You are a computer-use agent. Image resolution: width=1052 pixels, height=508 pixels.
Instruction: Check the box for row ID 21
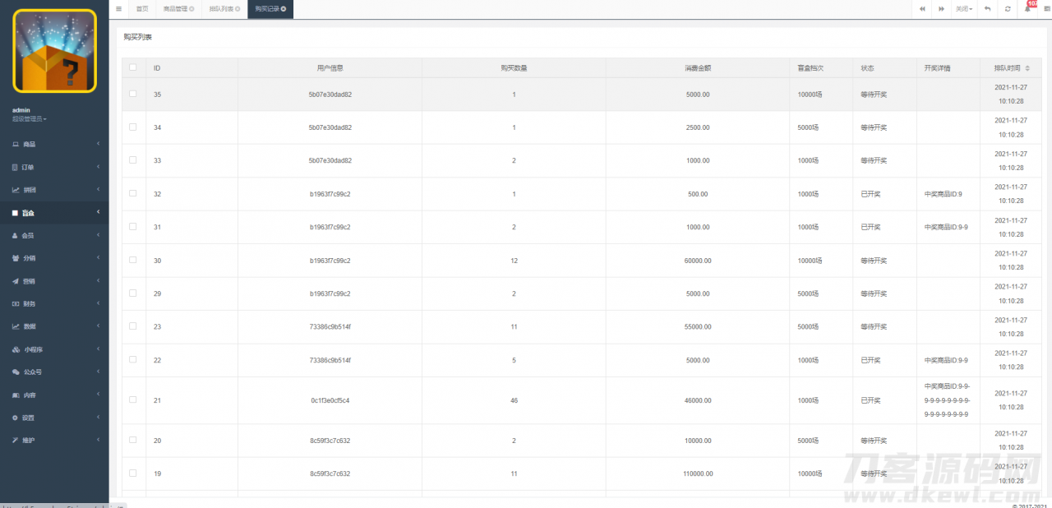(x=133, y=399)
